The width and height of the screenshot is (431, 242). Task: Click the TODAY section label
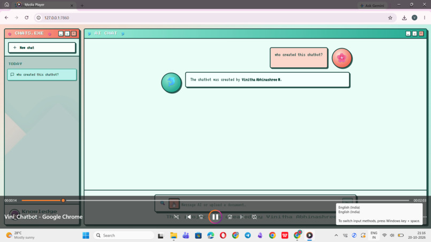[15, 64]
